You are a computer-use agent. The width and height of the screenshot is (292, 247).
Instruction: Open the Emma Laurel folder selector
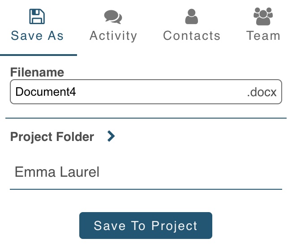pos(57,172)
